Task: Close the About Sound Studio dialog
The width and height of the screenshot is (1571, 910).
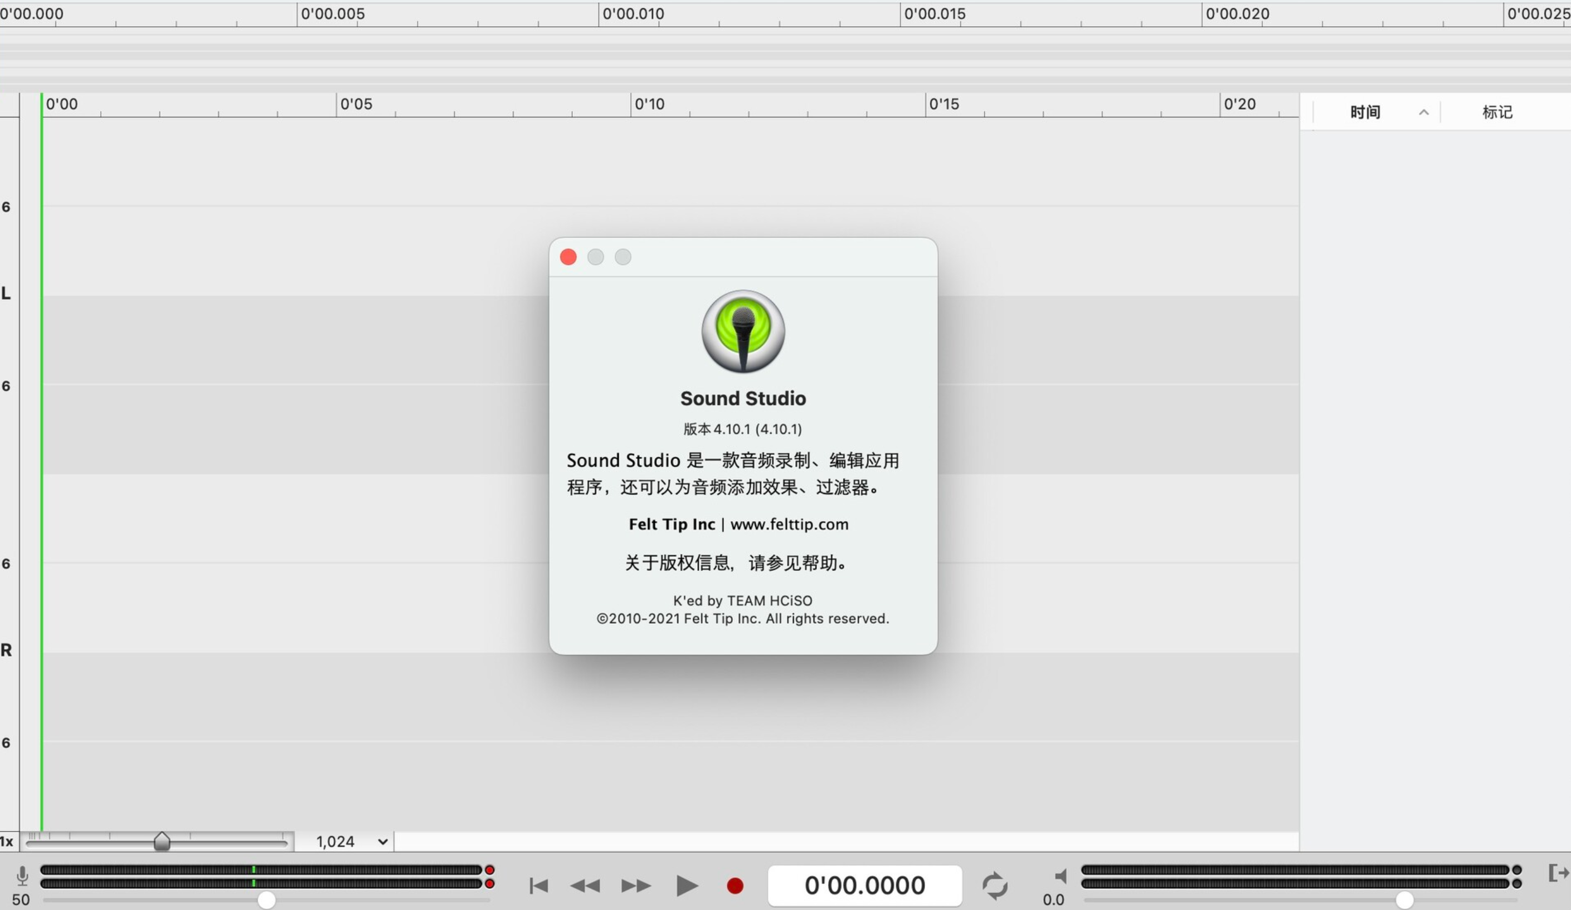Action: tap(568, 257)
